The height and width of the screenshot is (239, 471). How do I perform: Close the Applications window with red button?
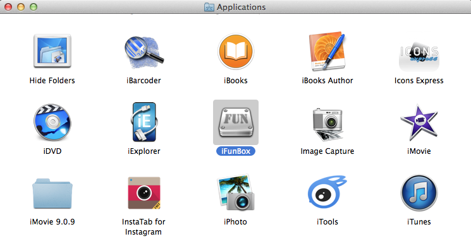click(8, 6)
